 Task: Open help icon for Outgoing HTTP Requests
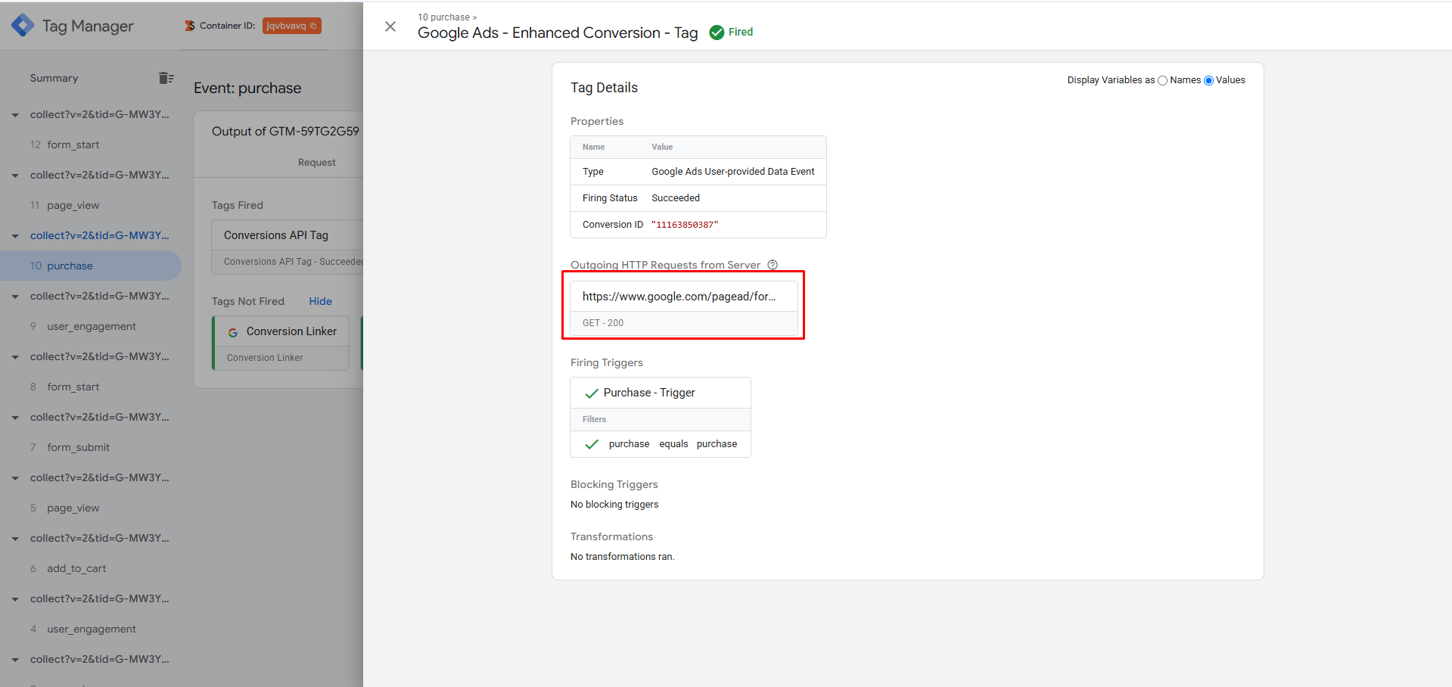tap(773, 265)
